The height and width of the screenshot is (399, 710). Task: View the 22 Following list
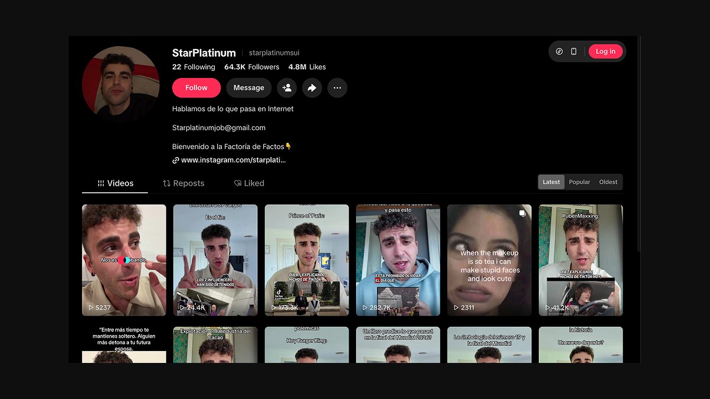193,67
